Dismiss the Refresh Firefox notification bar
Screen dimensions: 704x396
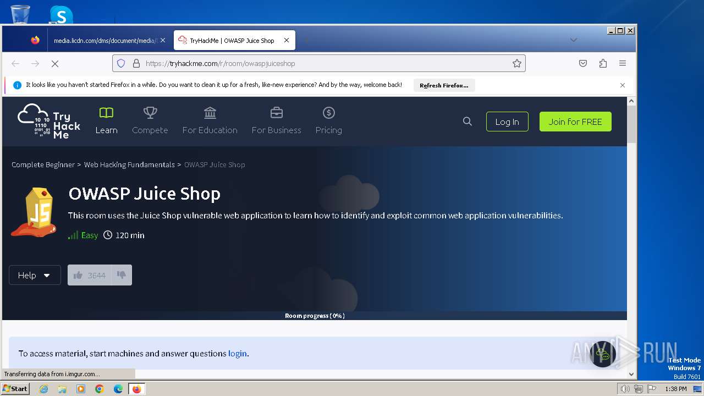click(x=623, y=85)
